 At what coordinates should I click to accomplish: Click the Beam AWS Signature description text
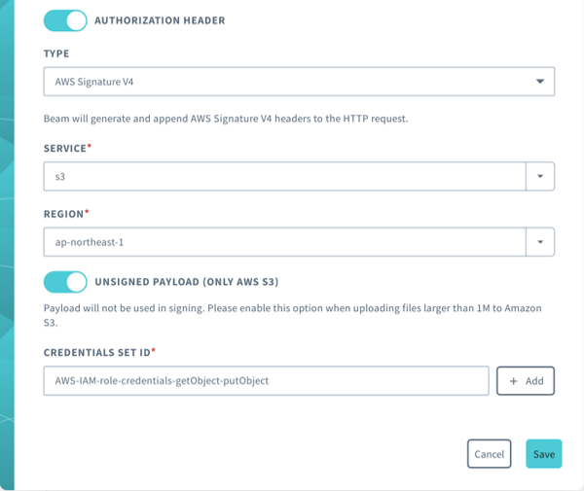tap(226, 119)
